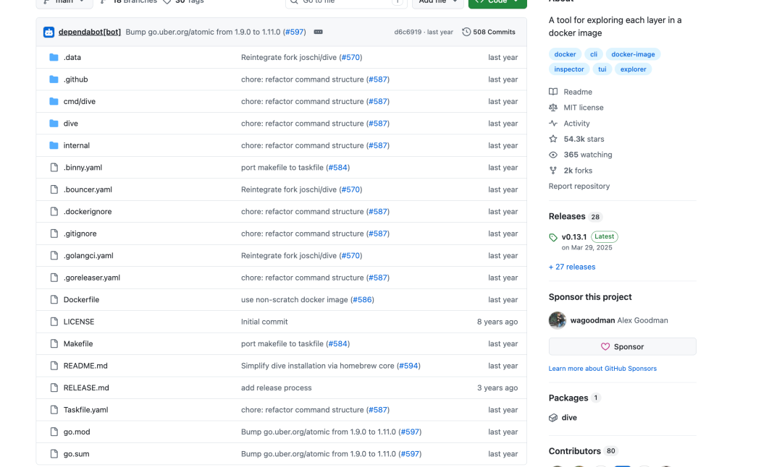The height and width of the screenshot is (467, 782).
Task: Click the .binny.yaml file icon
Action: 54,167
